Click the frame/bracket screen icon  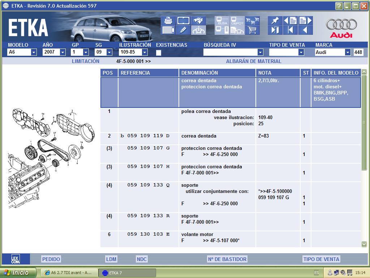(183, 21)
